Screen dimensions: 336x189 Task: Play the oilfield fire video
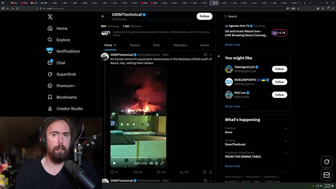click(x=114, y=163)
